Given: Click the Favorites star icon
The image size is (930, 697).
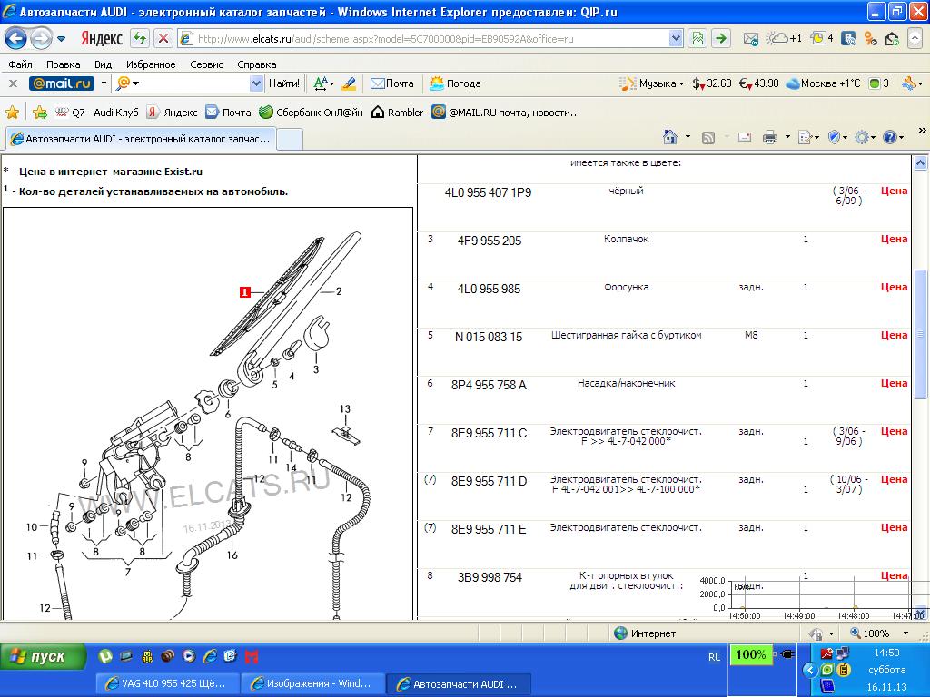Looking at the screenshot, I should point(12,112).
